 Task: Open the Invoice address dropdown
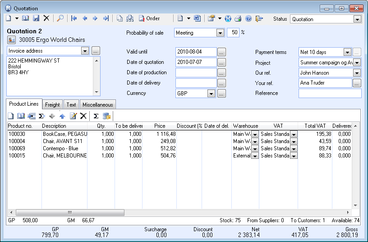pyautogui.click(x=85, y=51)
